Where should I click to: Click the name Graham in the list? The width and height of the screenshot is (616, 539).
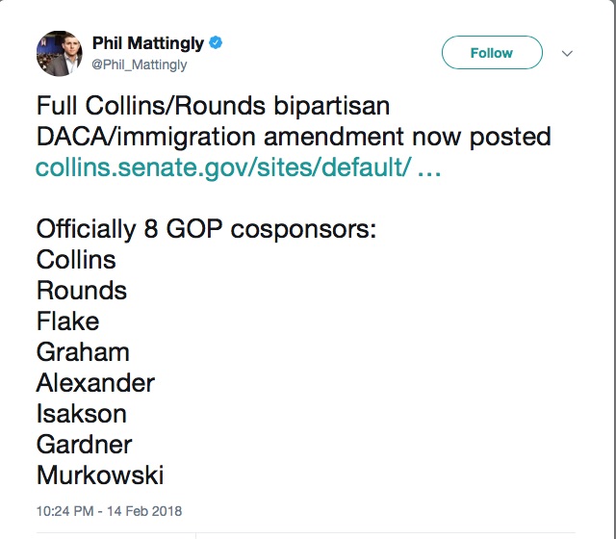pyautogui.click(x=83, y=351)
